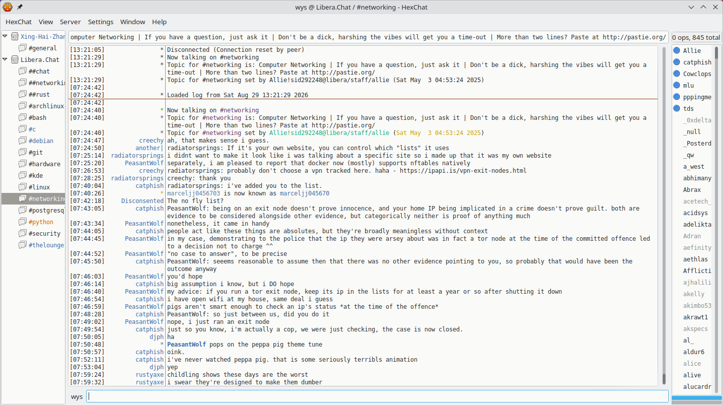Screen dimensions: 723x406
Task: Click the channel icon next to #archlinux
Action: pos(22,106)
